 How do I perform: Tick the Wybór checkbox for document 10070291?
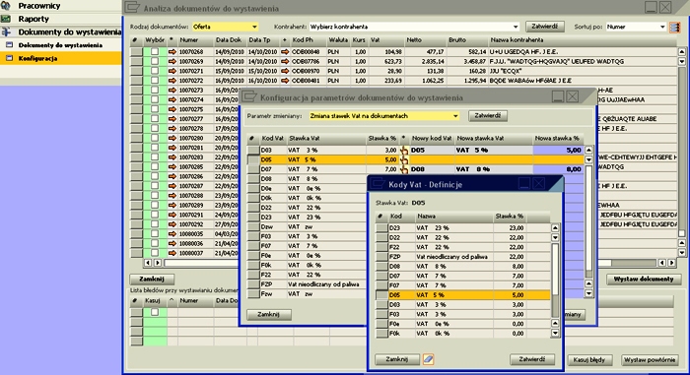(155, 215)
